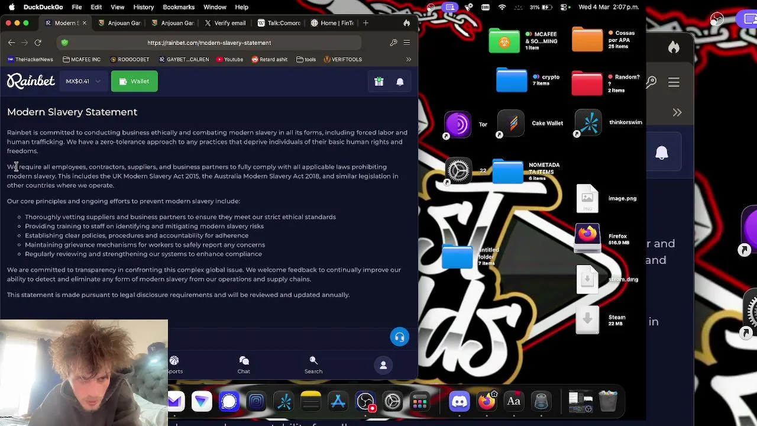This screenshot has width=757, height=426.
Task: Open System Settings gear in the Dock
Action: click(x=393, y=402)
